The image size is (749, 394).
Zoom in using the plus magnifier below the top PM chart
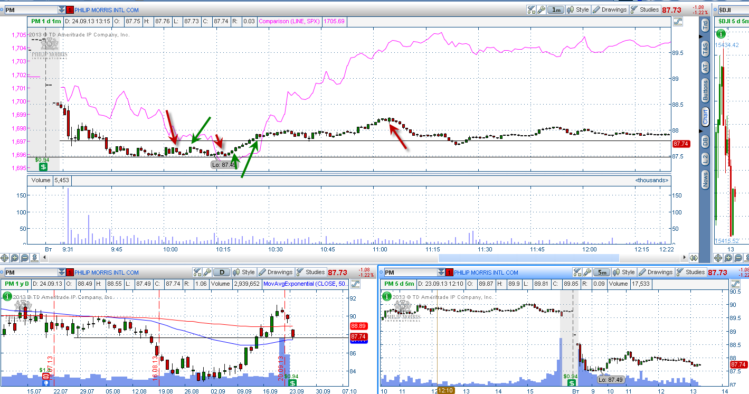point(15,258)
